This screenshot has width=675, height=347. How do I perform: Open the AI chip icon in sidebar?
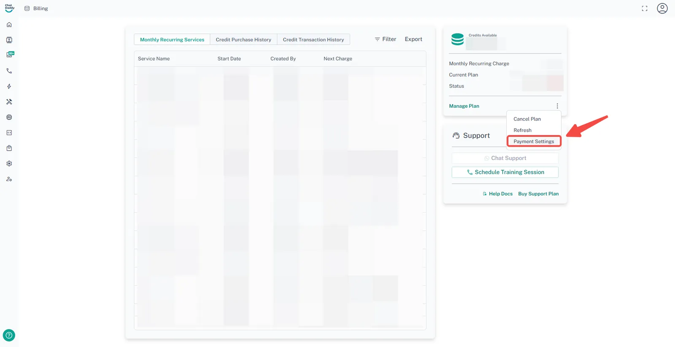point(9,117)
